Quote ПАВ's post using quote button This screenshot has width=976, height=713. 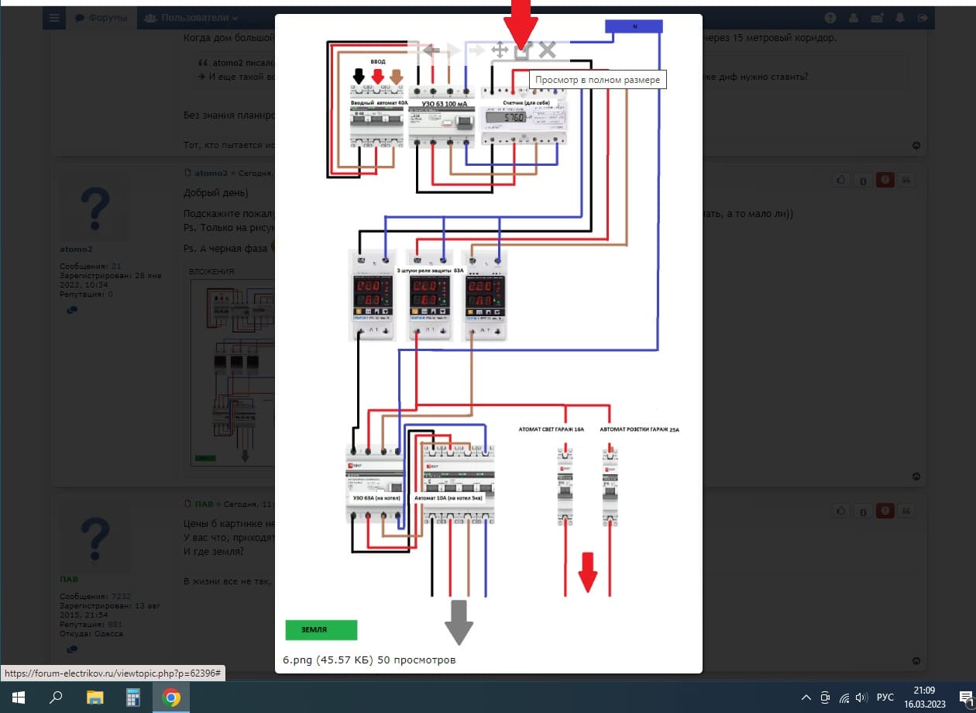point(905,511)
